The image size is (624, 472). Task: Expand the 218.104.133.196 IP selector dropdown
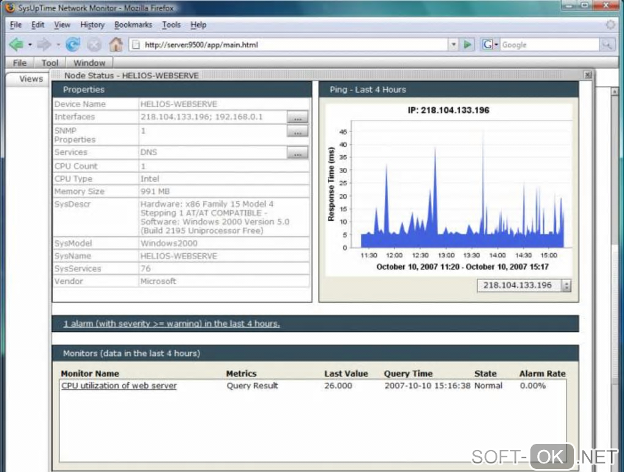click(566, 286)
